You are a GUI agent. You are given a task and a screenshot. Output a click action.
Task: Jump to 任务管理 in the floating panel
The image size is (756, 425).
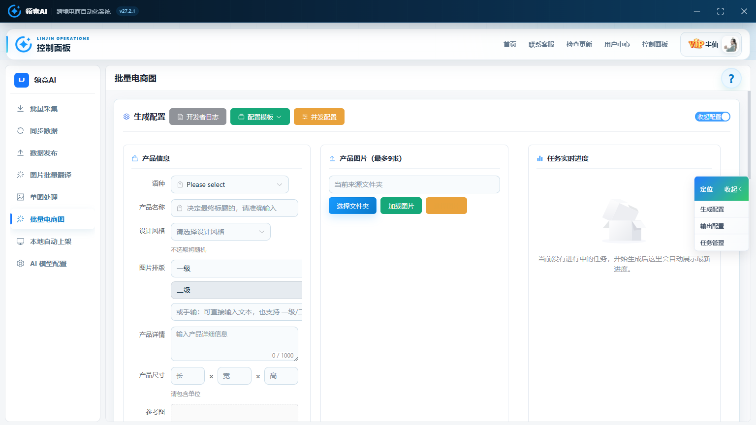tap(722, 243)
